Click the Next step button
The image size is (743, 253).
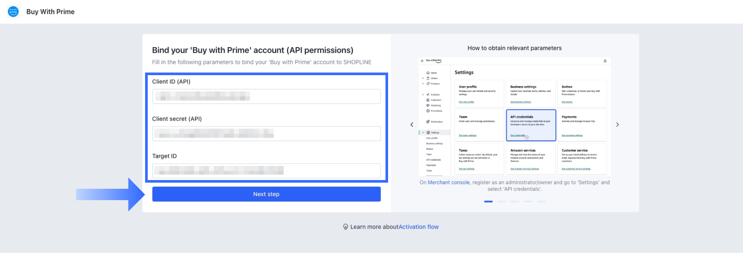266,194
